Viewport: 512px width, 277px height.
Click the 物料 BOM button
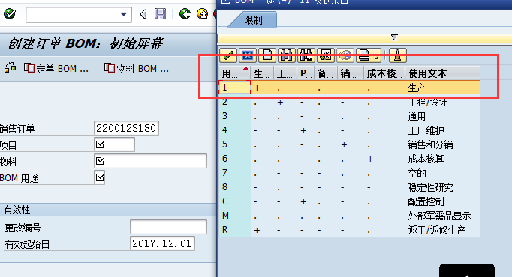(137, 68)
